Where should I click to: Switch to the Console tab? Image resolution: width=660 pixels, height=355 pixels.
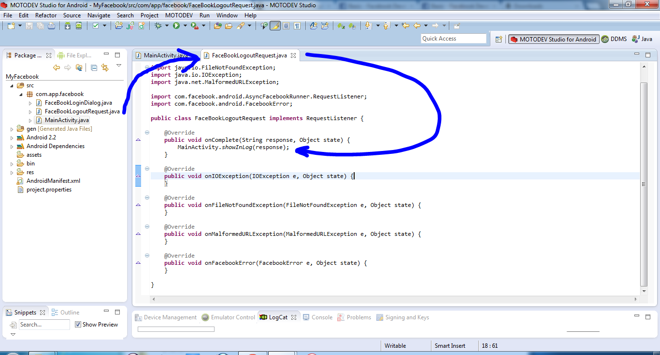point(317,317)
